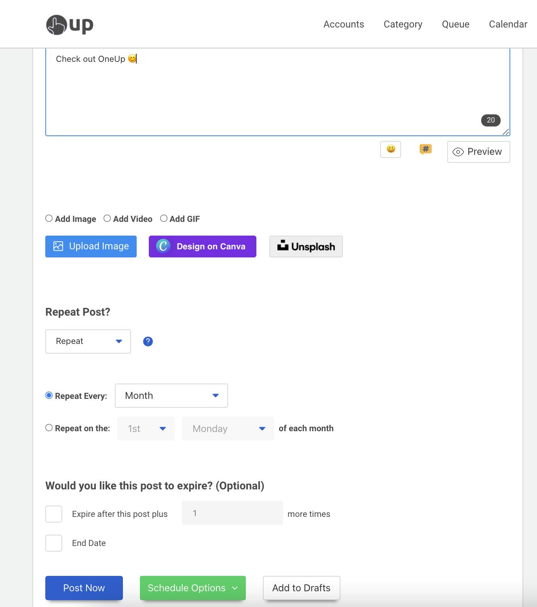Click the Upload Image button
Viewport: 537px width, 607px height.
click(x=91, y=246)
